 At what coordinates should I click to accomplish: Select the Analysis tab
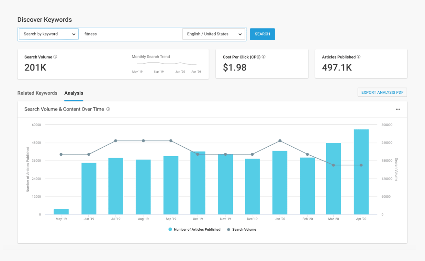(x=73, y=93)
